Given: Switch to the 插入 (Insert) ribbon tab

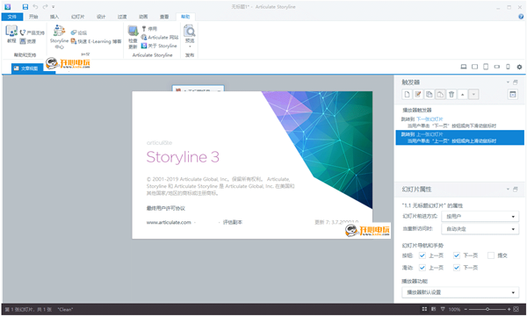Looking at the screenshot, I should (54, 17).
